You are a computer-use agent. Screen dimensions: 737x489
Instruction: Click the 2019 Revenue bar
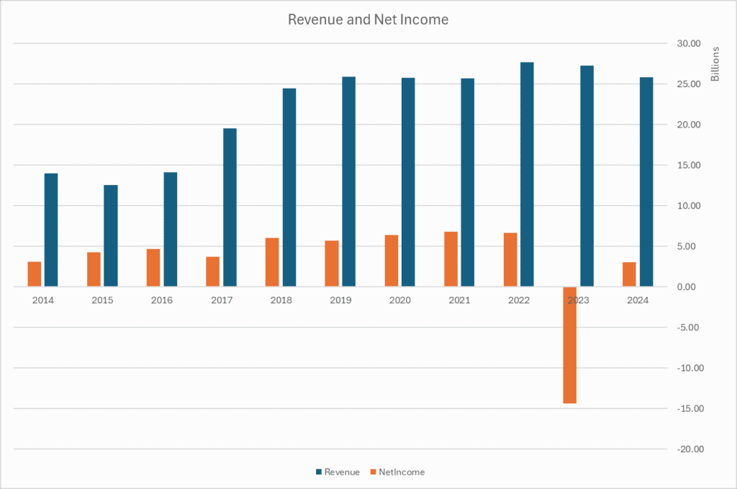tap(348, 181)
